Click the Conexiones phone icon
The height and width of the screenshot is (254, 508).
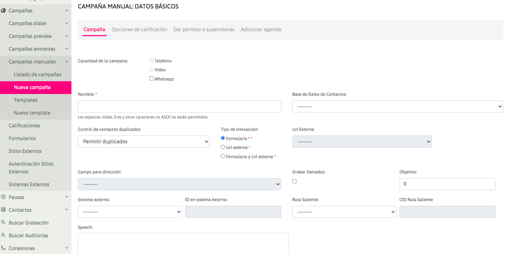point(3,248)
